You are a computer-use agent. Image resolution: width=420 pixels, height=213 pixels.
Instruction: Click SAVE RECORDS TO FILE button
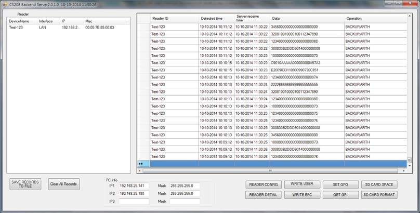click(x=25, y=184)
